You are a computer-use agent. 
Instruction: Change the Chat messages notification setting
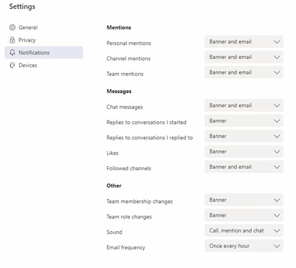[244, 105]
